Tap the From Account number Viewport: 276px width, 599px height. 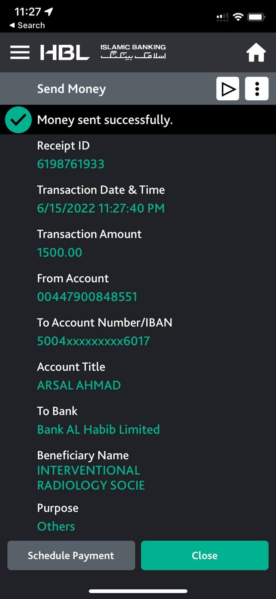(x=87, y=297)
